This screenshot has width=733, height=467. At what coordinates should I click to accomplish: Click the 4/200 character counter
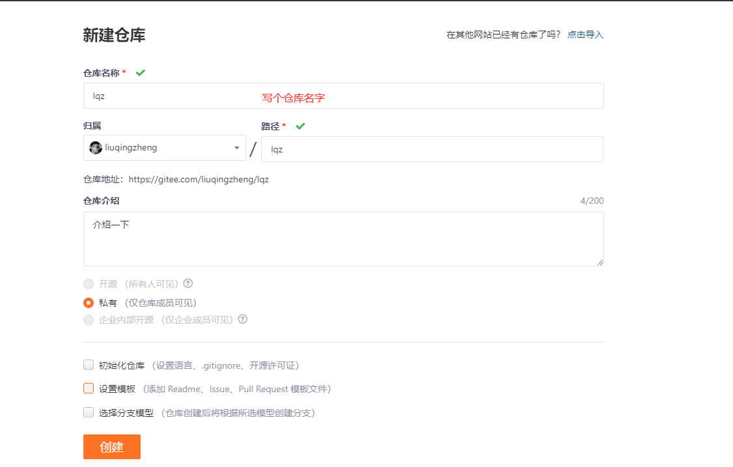[592, 201]
